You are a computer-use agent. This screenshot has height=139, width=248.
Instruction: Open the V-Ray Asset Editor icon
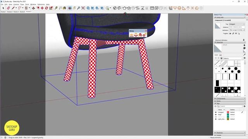click(x=115, y=8)
